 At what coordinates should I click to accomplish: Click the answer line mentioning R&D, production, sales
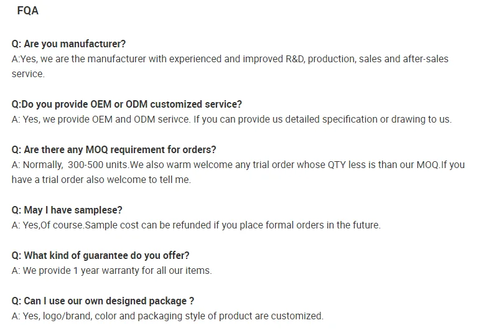(x=230, y=59)
